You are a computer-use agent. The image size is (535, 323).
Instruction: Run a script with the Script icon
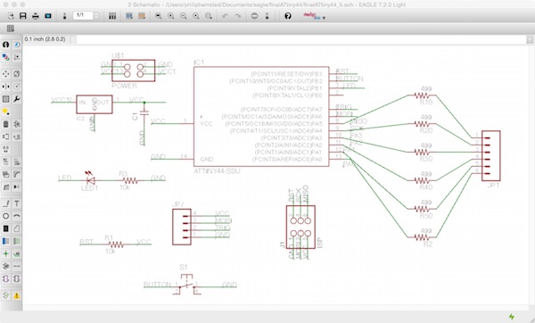click(x=129, y=16)
